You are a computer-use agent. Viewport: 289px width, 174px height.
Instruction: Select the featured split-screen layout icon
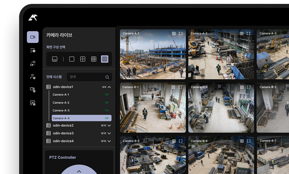tap(55, 59)
